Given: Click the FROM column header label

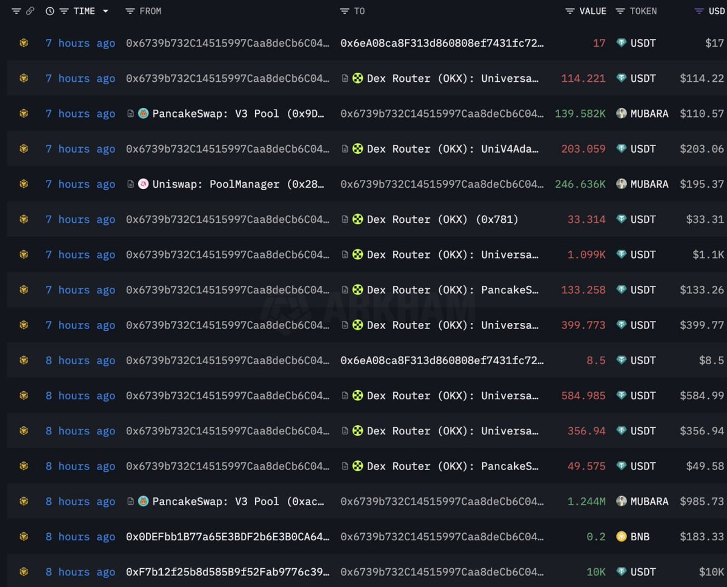Looking at the screenshot, I should pos(150,11).
